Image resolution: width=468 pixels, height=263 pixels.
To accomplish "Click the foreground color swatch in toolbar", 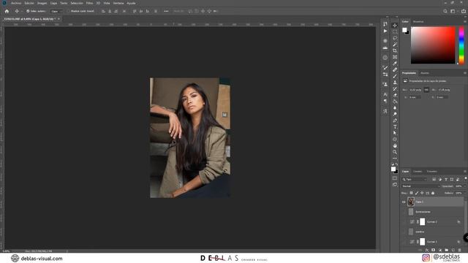I will click(x=393, y=169).
